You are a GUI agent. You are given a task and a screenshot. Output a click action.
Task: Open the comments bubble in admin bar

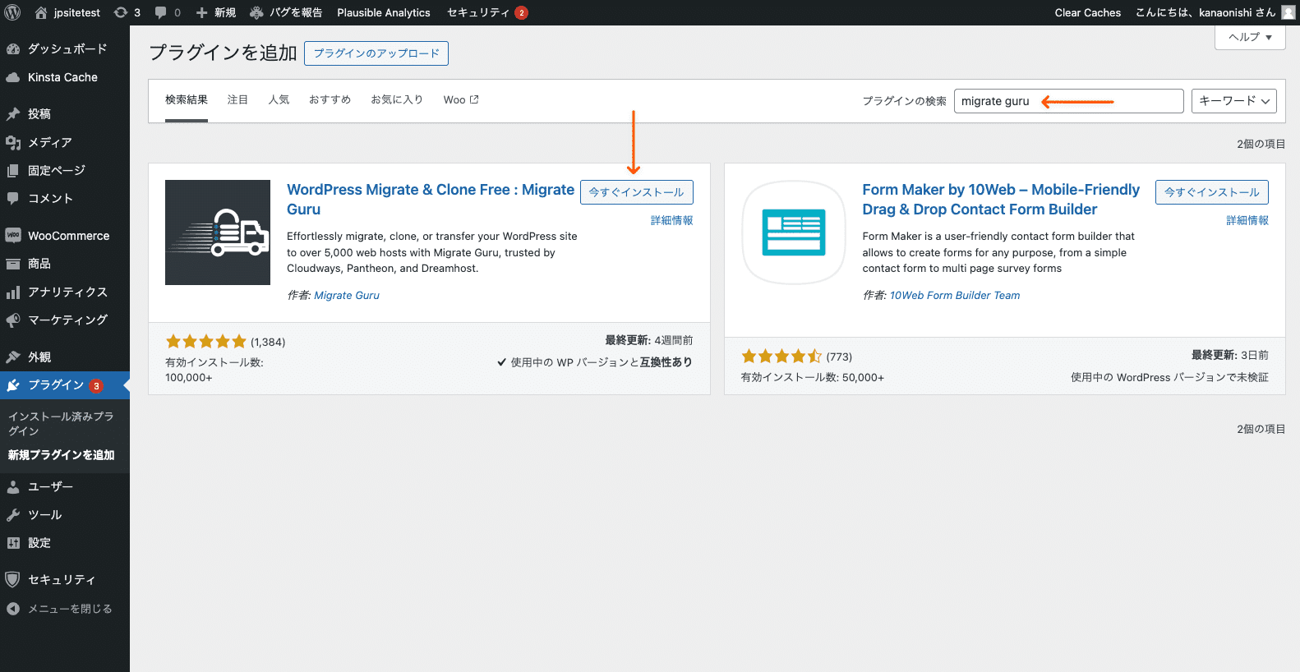click(168, 12)
